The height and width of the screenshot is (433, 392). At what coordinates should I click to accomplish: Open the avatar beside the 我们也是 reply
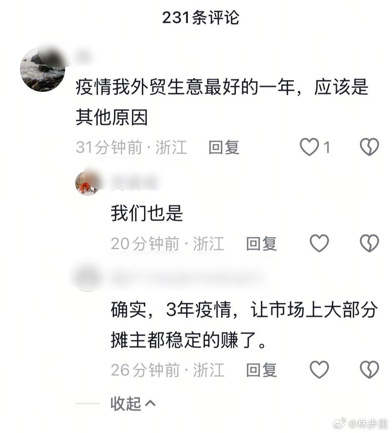tap(87, 183)
